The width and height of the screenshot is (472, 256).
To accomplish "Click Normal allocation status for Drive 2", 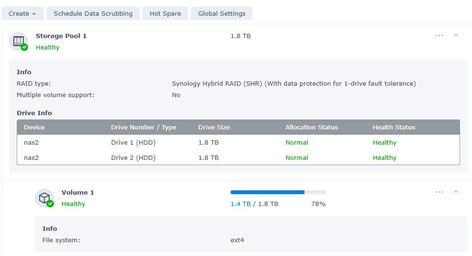I will (296, 157).
